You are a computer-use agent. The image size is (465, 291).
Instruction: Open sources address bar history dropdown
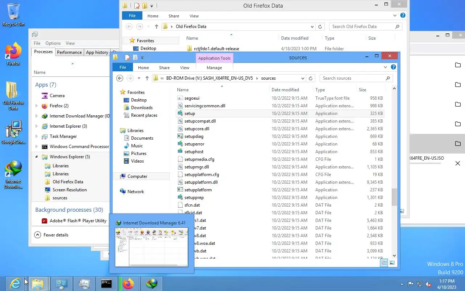point(303,78)
